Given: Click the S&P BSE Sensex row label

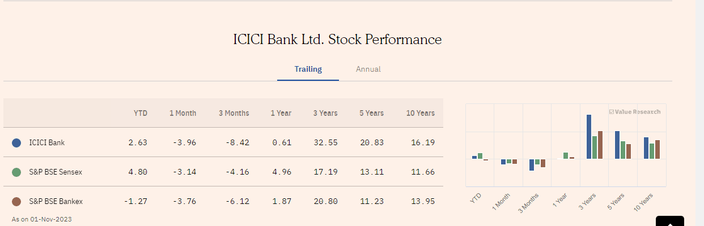Looking at the screenshot, I should point(56,172).
